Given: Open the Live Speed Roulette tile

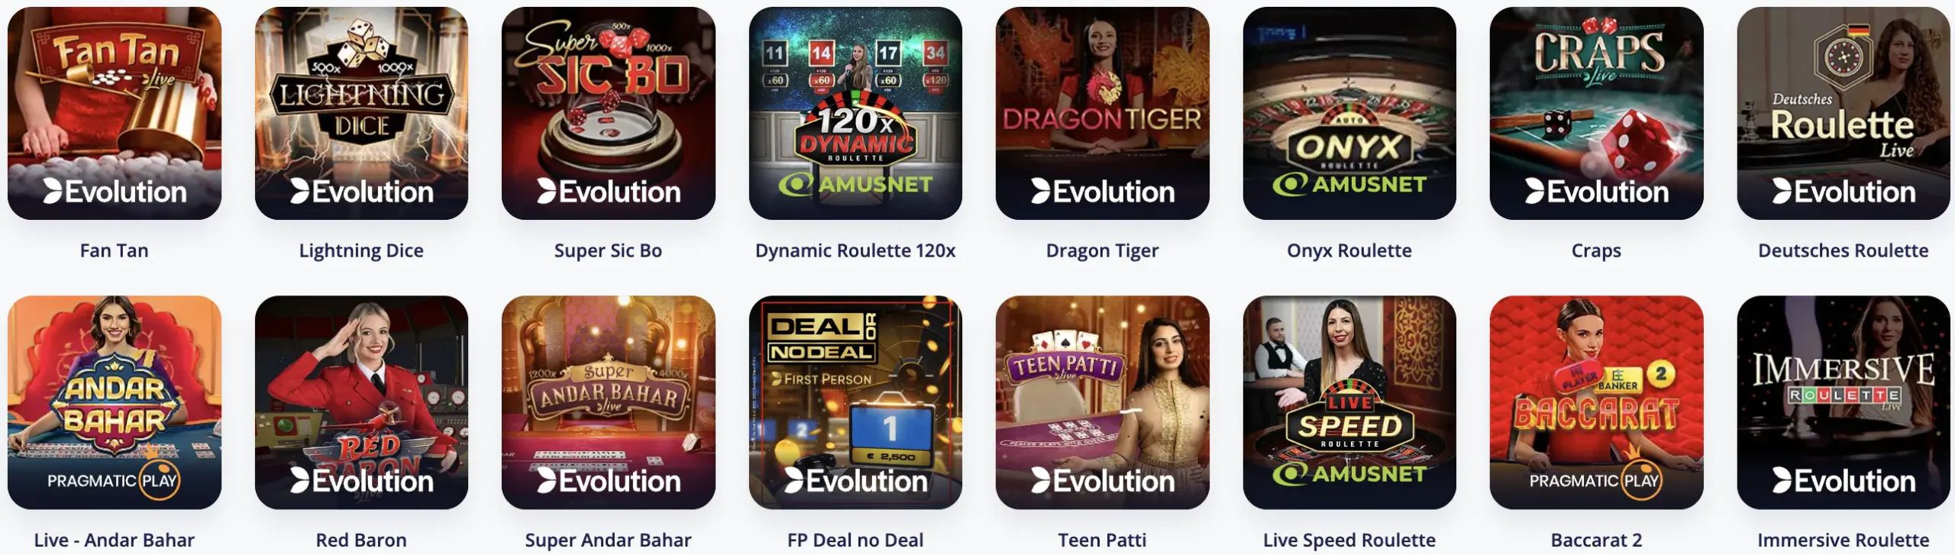Looking at the screenshot, I should click(1349, 402).
